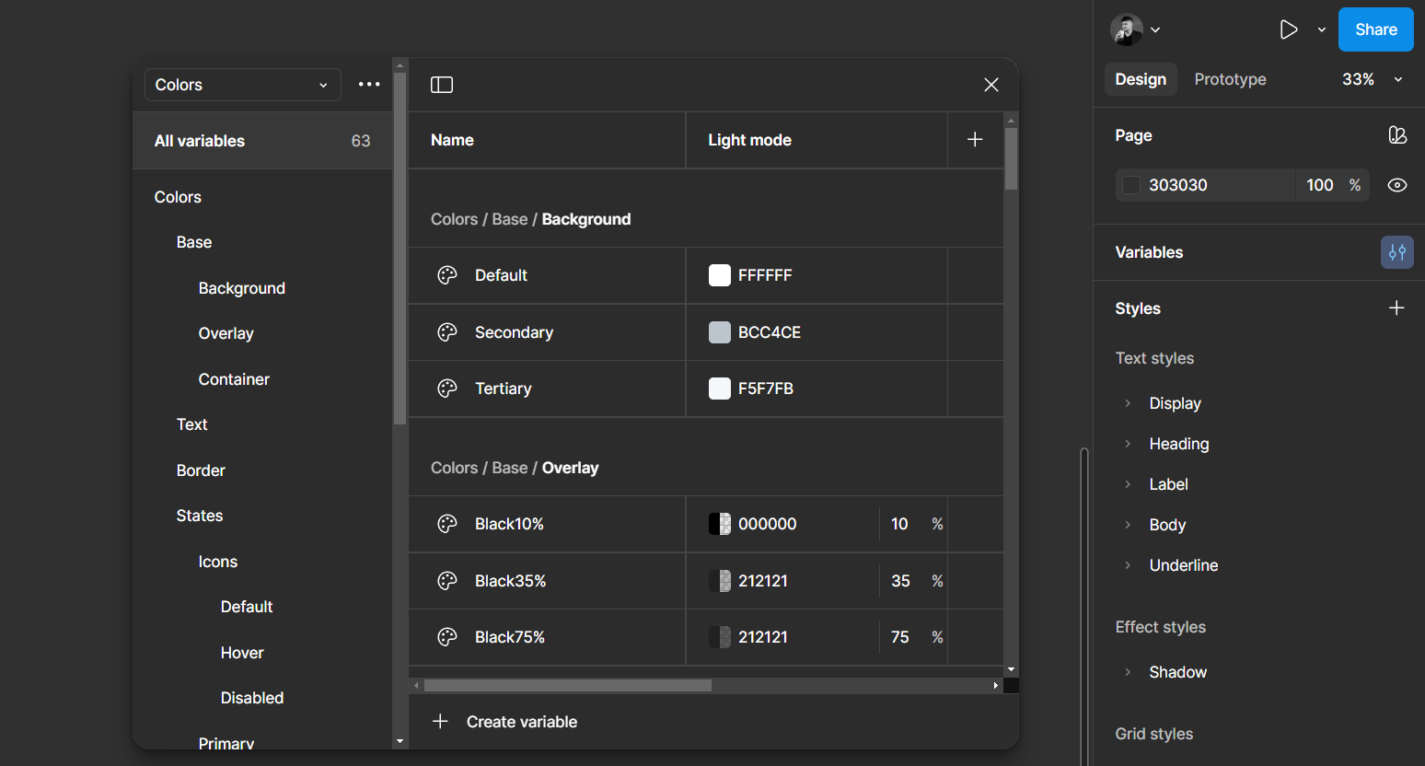This screenshot has width=1425, height=766.
Task: Click the palette icon of the Secondary variable
Action: (447, 332)
